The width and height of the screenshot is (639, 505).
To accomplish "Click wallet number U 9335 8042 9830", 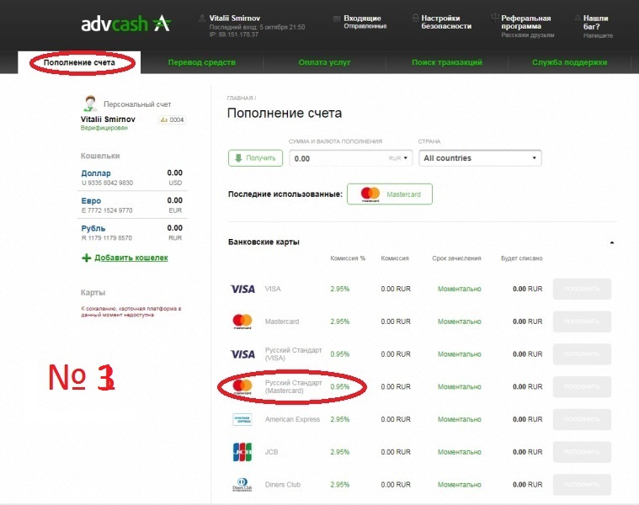I will 107,183.
